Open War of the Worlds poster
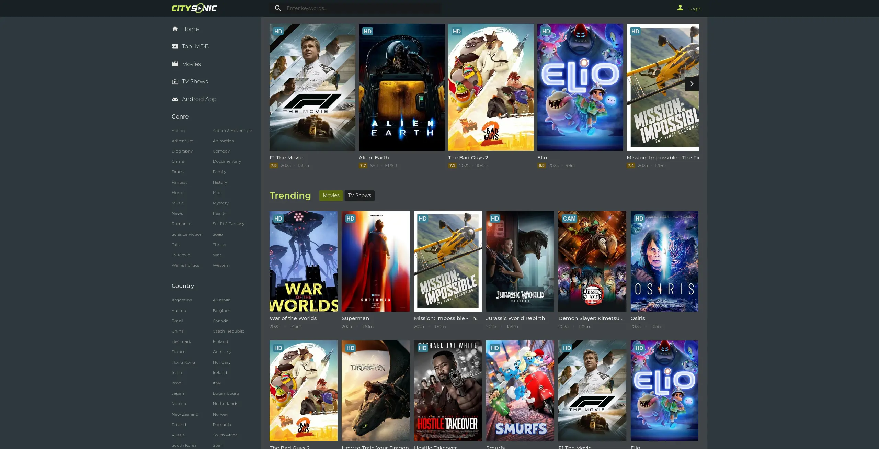The width and height of the screenshot is (879, 449). 304,261
